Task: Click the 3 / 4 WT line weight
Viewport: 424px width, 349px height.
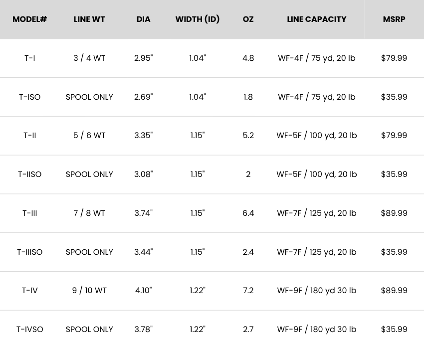Action: [x=89, y=58]
